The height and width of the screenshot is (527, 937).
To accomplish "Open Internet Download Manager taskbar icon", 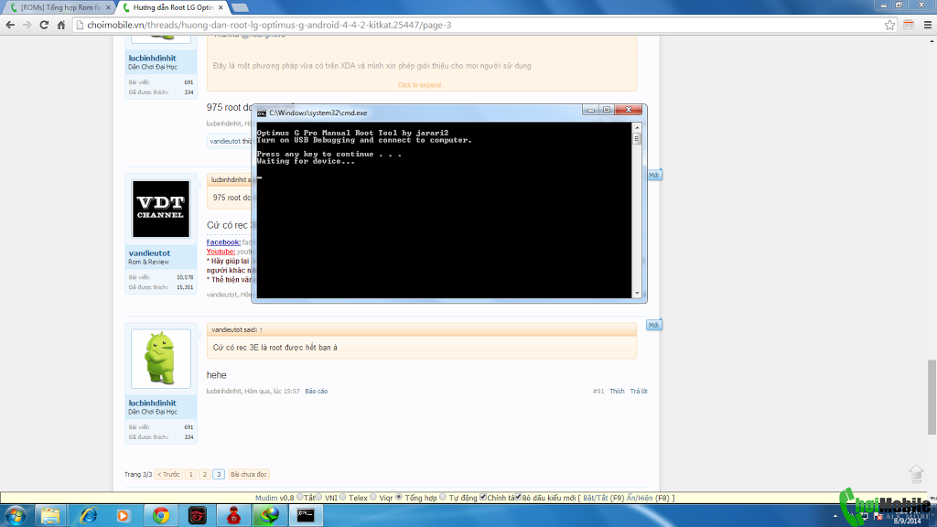I will (x=269, y=515).
